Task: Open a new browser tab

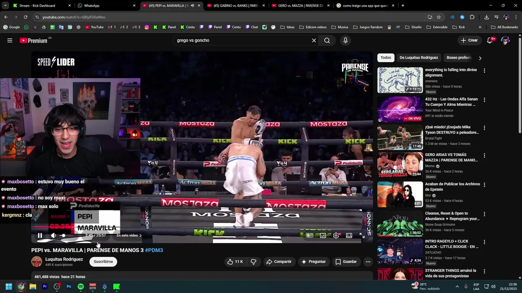Action: pos(403,6)
